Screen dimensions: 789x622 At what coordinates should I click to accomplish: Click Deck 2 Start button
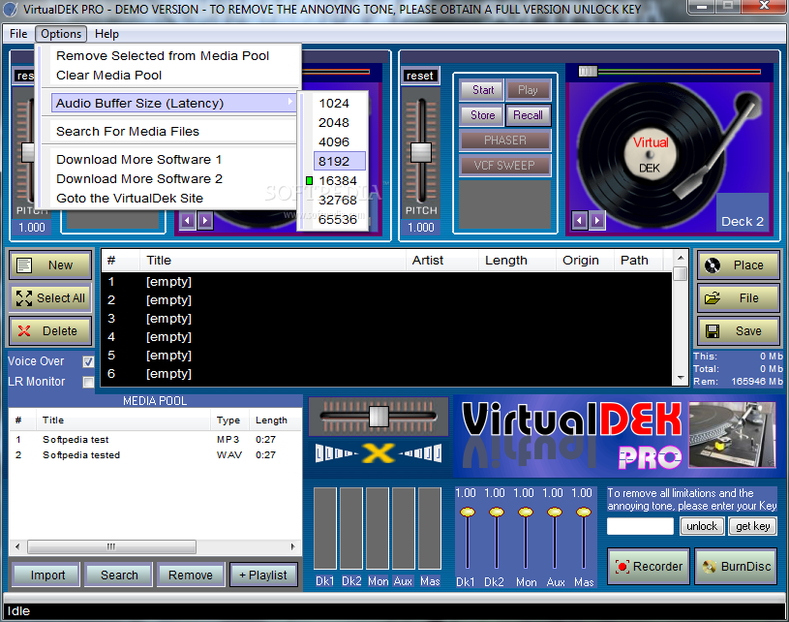tap(482, 90)
